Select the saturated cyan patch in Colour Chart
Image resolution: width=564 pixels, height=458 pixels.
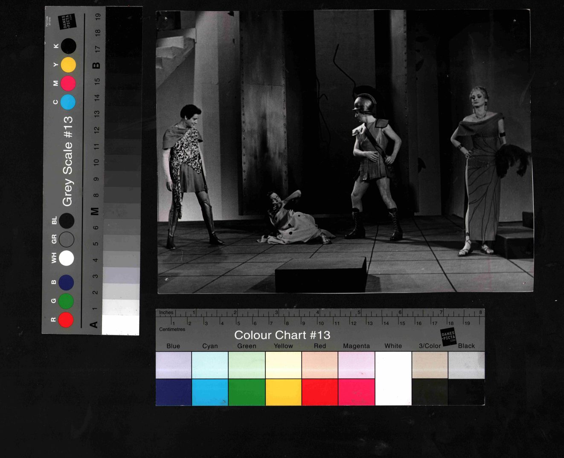click(x=210, y=392)
